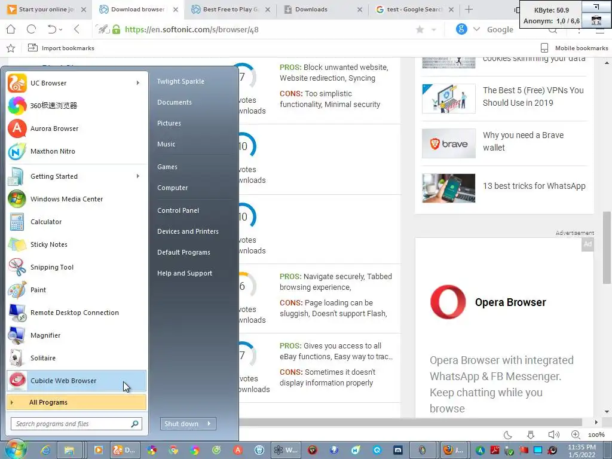Open Remote Desktop Connection

coord(76,313)
